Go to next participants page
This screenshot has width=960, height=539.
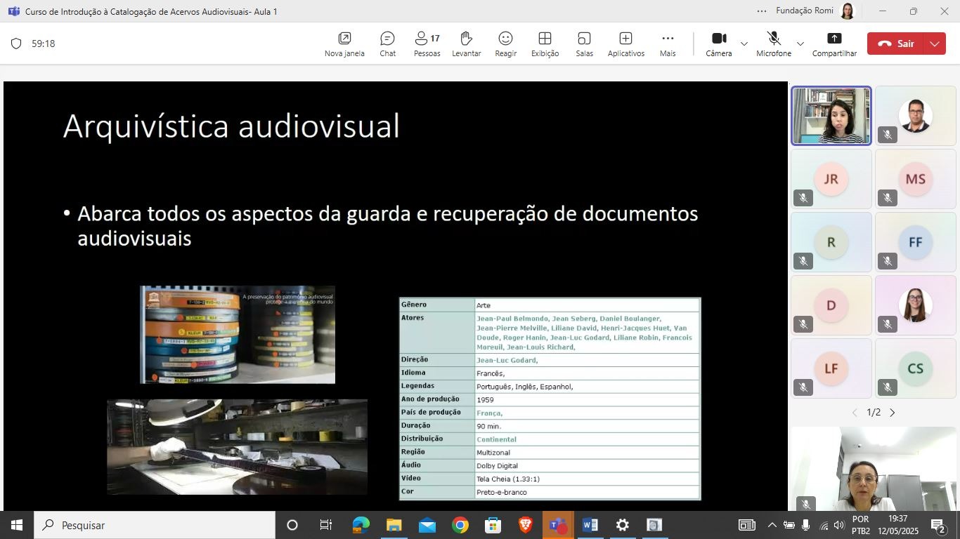[893, 413]
